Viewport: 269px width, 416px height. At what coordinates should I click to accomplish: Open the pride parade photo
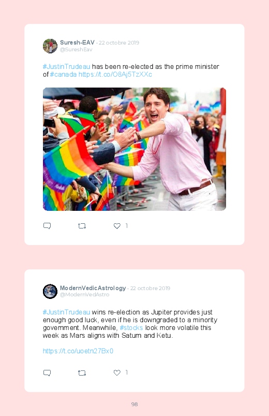click(134, 149)
